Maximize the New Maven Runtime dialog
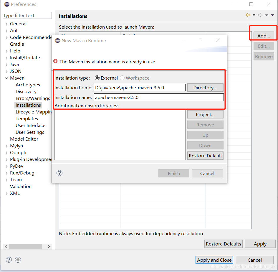Screen dimensions: 278x272 coord(201,40)
